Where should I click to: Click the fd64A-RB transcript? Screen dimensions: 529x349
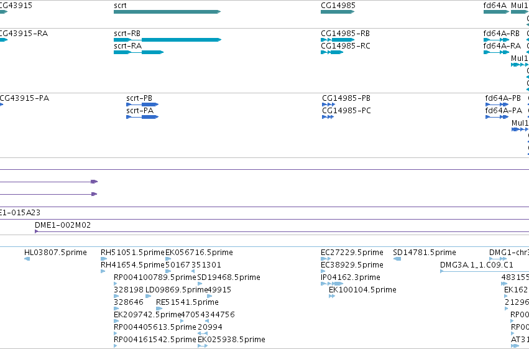click(496, 40)
